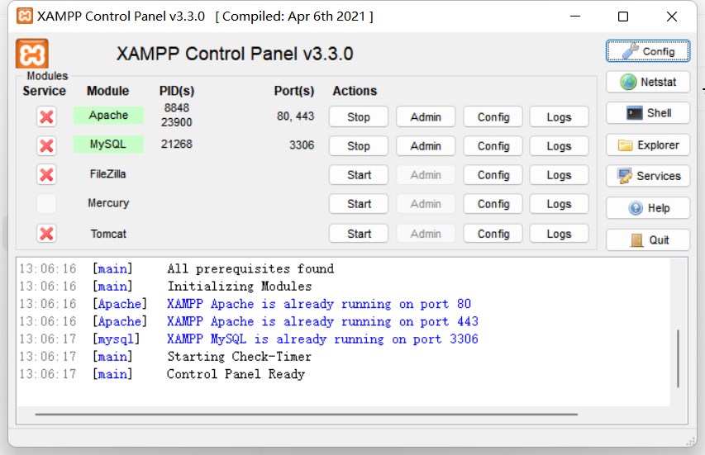Click Apache ports 80, 443 value

[295, 116]
